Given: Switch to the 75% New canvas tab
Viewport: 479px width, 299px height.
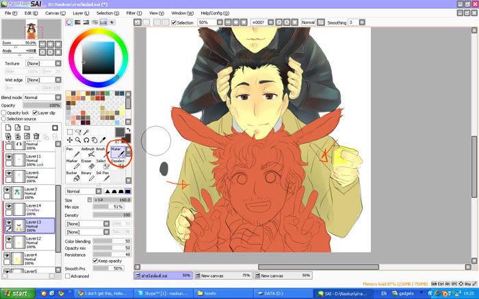Looking at the screenshot, I should (x=222, y=276).
